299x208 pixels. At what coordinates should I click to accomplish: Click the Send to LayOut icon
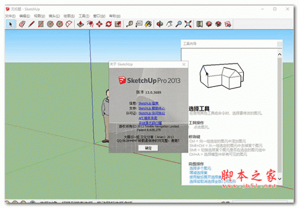point(228,24)
